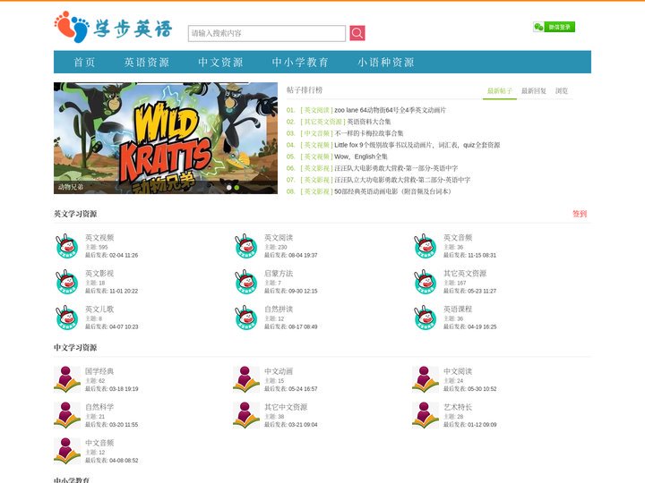Viewport: 645px width, 483px height.
Task: Click the reader icon beside 艺术特长
Action: [x=426, y=415]
